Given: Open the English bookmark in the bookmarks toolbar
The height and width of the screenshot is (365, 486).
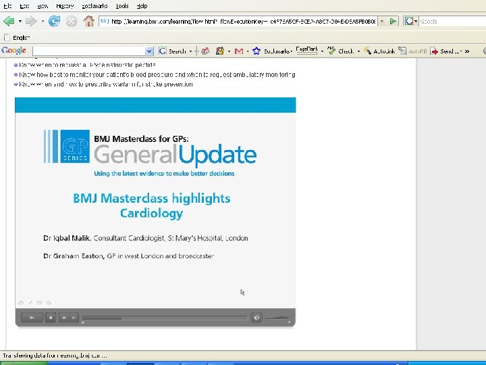Looking at the screenshot, I should click(x=17, y=38).
